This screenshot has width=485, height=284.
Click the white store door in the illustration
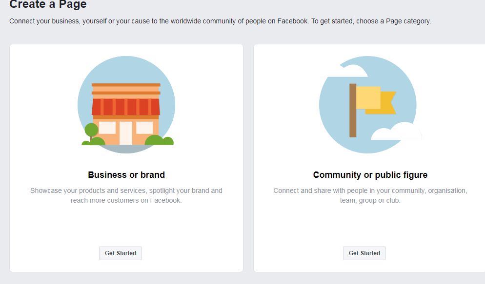[x=126, y=133]
